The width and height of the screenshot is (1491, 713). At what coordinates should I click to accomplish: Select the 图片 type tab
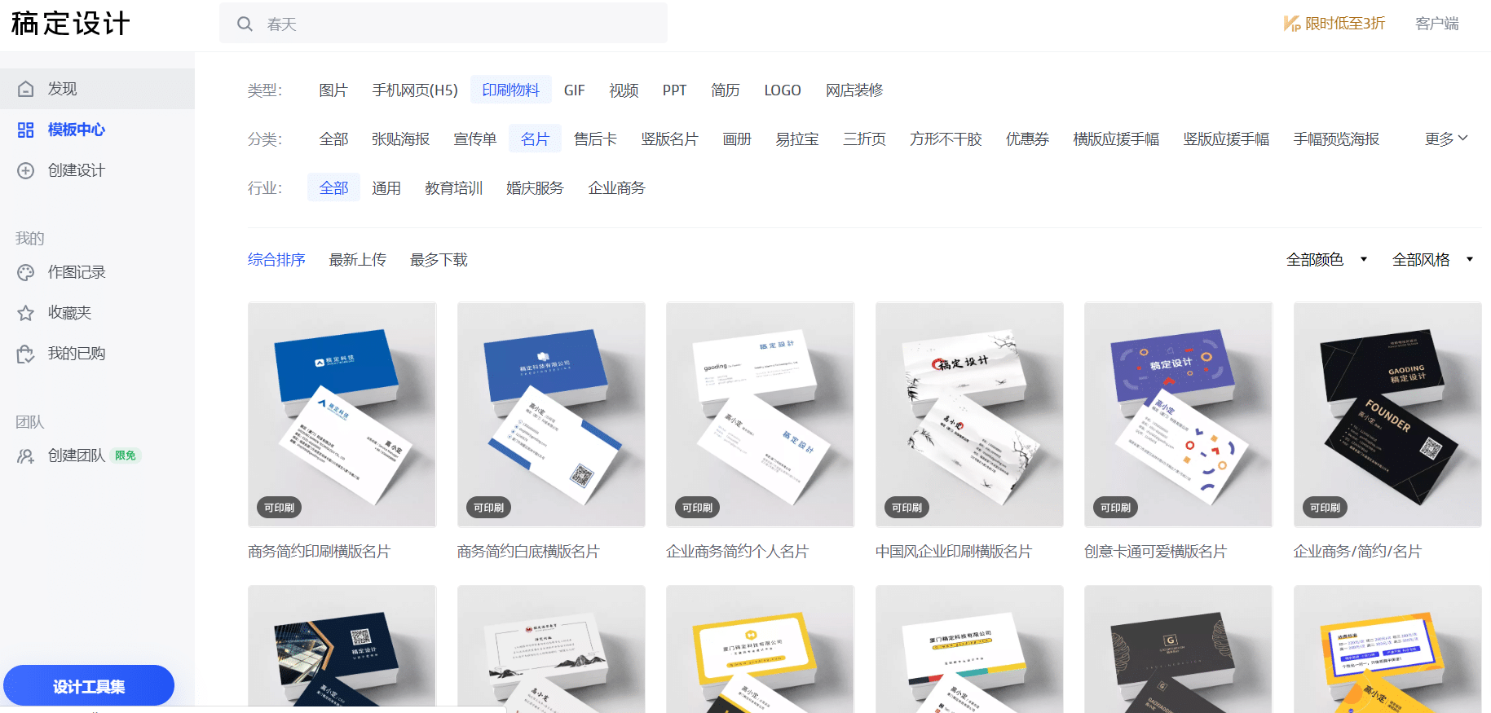click(x=333, y=90)
